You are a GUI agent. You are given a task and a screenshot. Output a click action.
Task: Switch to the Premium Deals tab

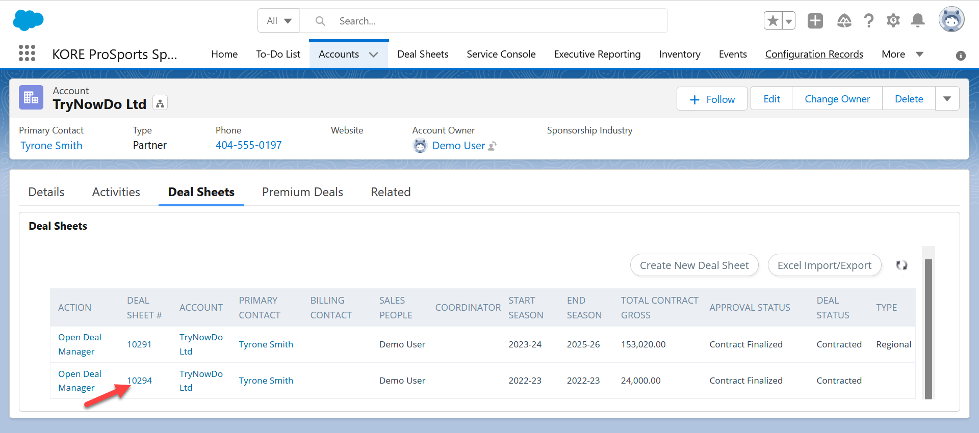(x=302, y=192)
